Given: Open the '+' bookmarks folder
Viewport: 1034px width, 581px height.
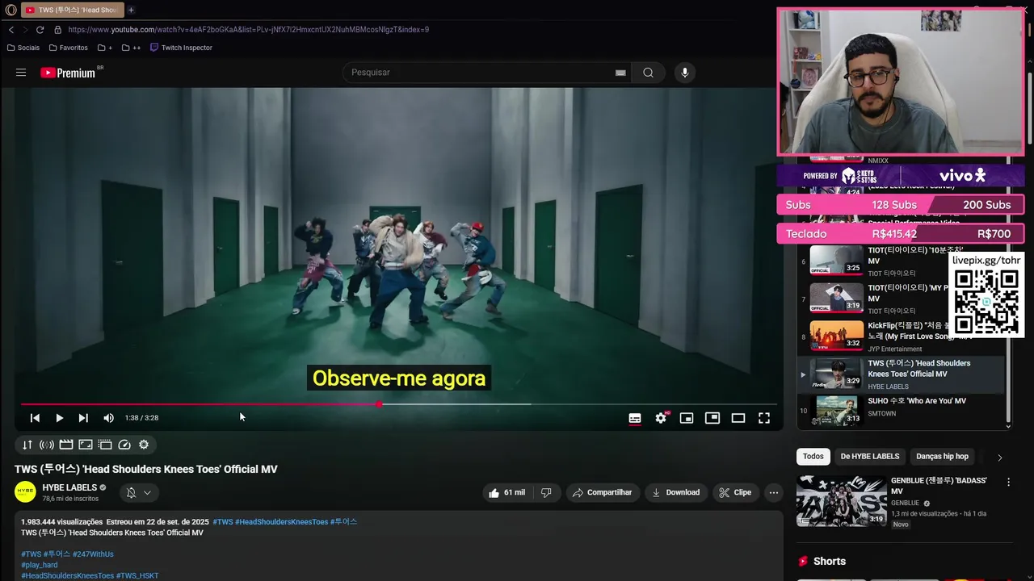Looking at the screenshot, I should pyautogui.click(x=104, y=48).
